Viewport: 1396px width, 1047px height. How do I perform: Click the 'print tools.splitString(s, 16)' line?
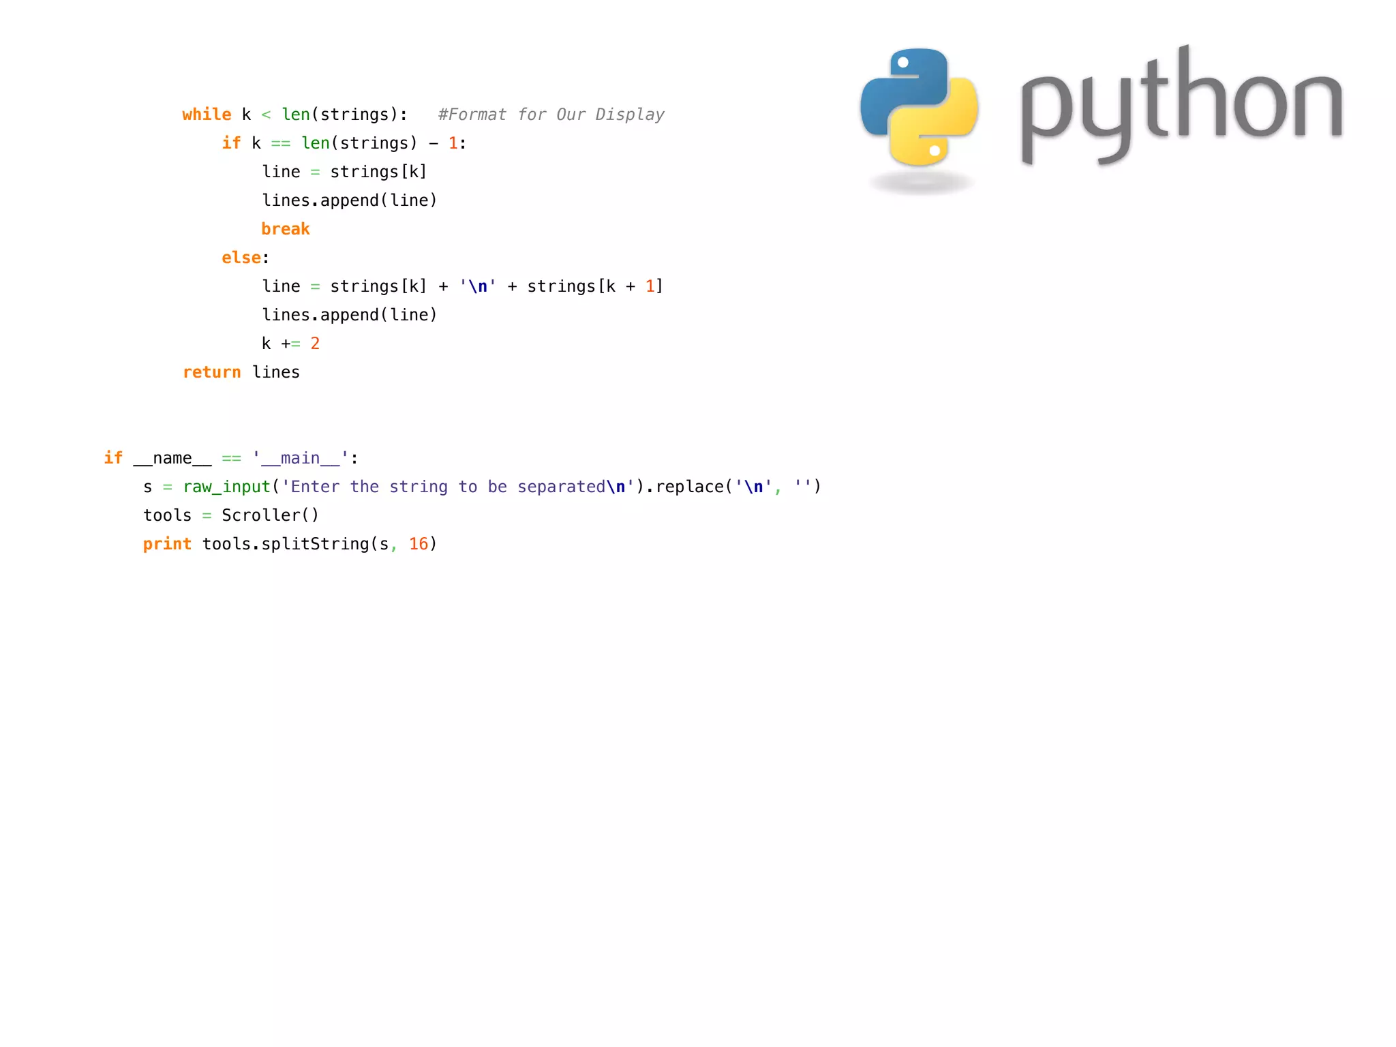click(290, 544)
